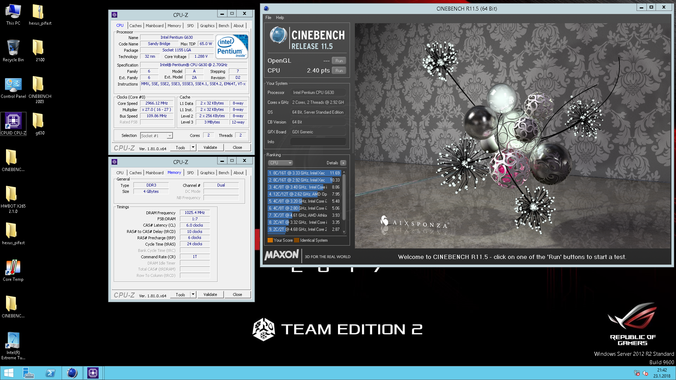Viewport: 676px width, 380px height.
Task: Click the MAXON logo
Action: (x=282, y=255)
